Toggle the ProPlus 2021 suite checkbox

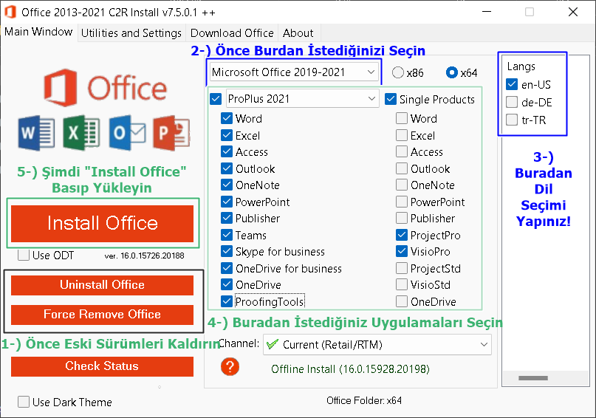tap(216, 99)
